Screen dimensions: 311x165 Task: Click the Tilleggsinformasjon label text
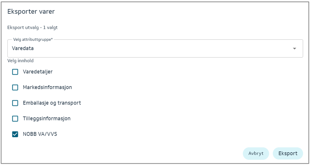pyautogui.click(x=47, y=119)
